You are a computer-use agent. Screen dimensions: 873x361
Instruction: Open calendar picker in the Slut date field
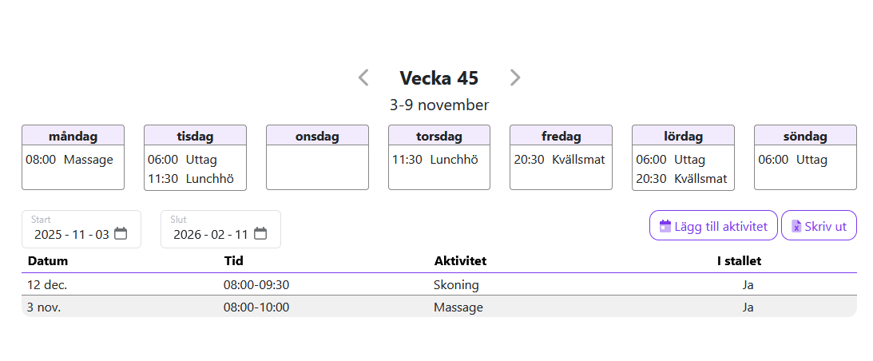tap(260, 234)
